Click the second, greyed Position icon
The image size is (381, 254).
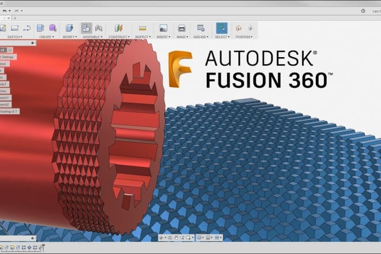pos(251,28)
